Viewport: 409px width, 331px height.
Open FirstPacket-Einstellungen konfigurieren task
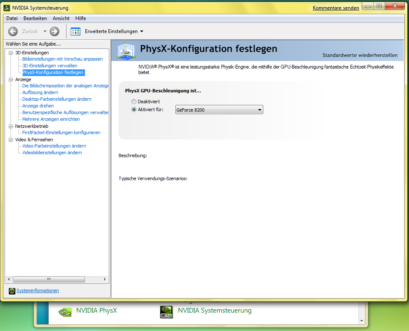(x=61, y=132)
